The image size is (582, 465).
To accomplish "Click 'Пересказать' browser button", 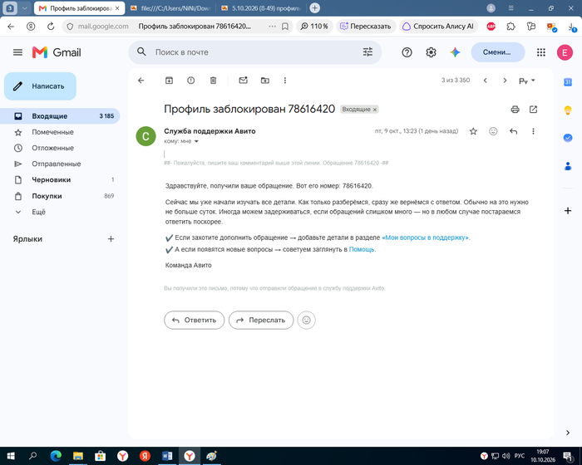I will [x=366, y=27].
